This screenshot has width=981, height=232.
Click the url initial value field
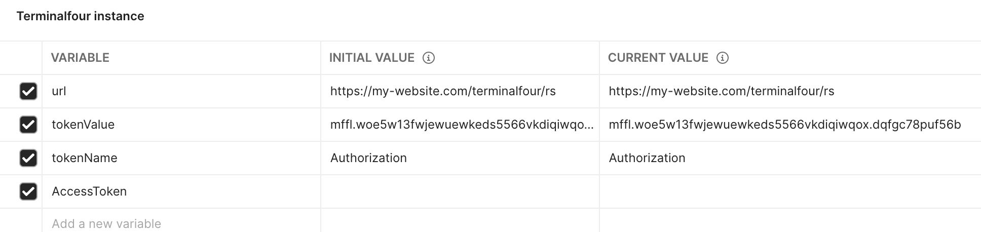pos(443,91)
